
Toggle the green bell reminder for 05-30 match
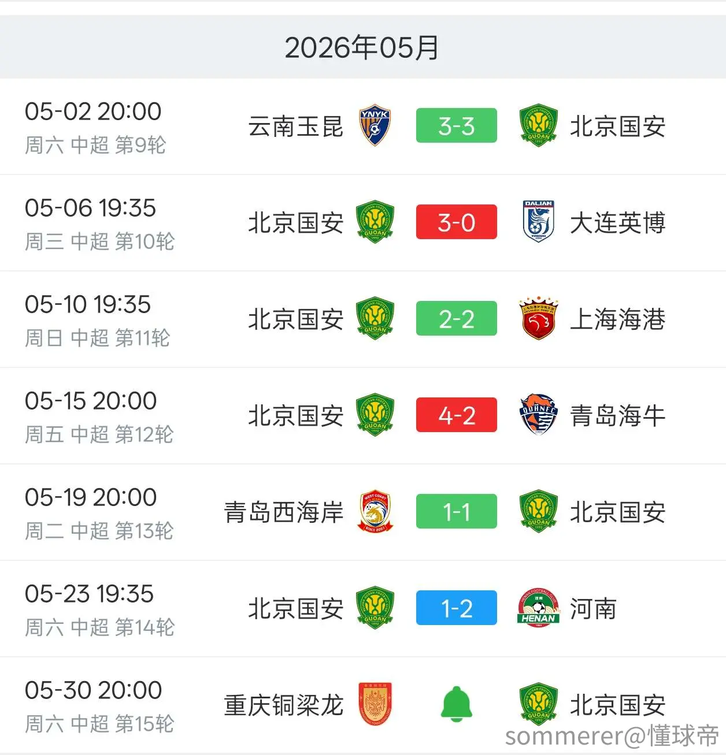457,704
